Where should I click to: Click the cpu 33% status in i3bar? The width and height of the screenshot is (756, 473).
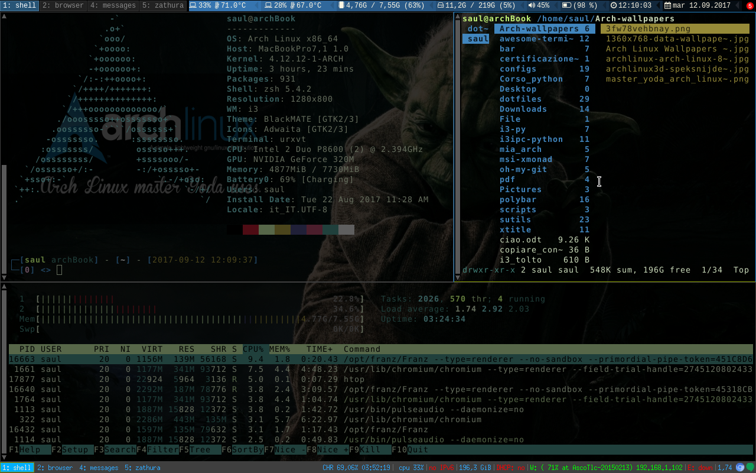pos(412,468)
